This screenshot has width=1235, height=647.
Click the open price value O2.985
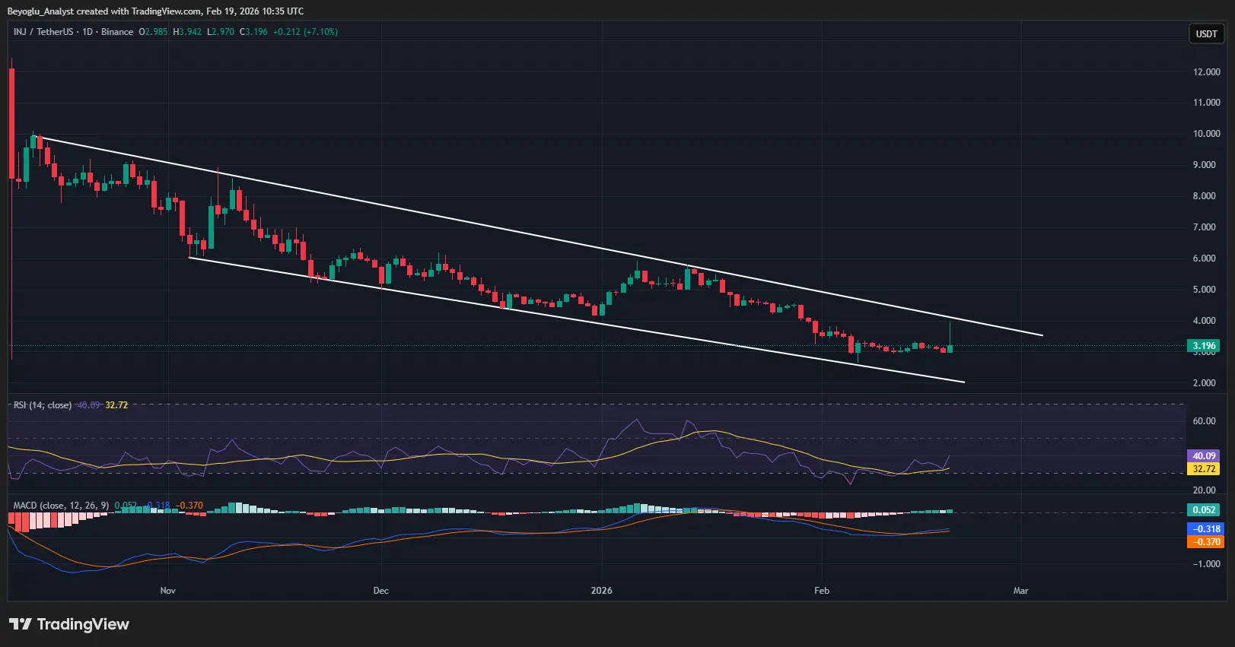(153, 32)
